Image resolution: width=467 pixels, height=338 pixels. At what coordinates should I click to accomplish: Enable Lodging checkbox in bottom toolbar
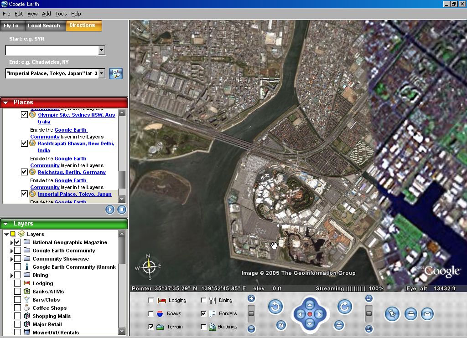point(151,301)
